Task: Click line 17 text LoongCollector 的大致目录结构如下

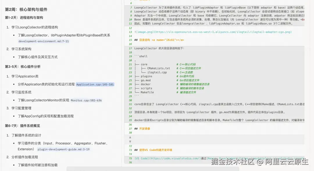Action: 159,48
